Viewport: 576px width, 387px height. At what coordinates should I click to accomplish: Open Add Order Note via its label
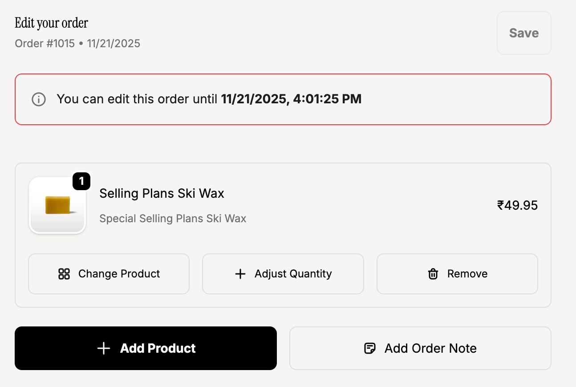430,348
